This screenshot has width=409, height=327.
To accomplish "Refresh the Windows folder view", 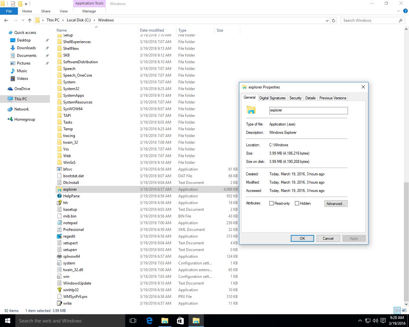I will pyautogui.click(x=334, y=20).
